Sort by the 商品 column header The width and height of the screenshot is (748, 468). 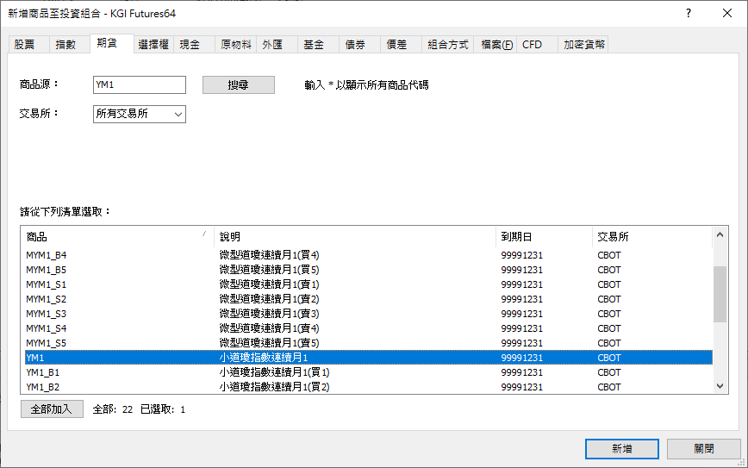click(117, 237)
